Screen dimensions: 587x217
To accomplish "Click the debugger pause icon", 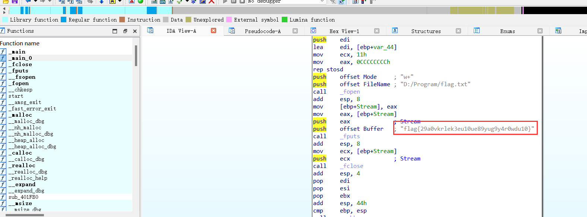I will point(234,1).
